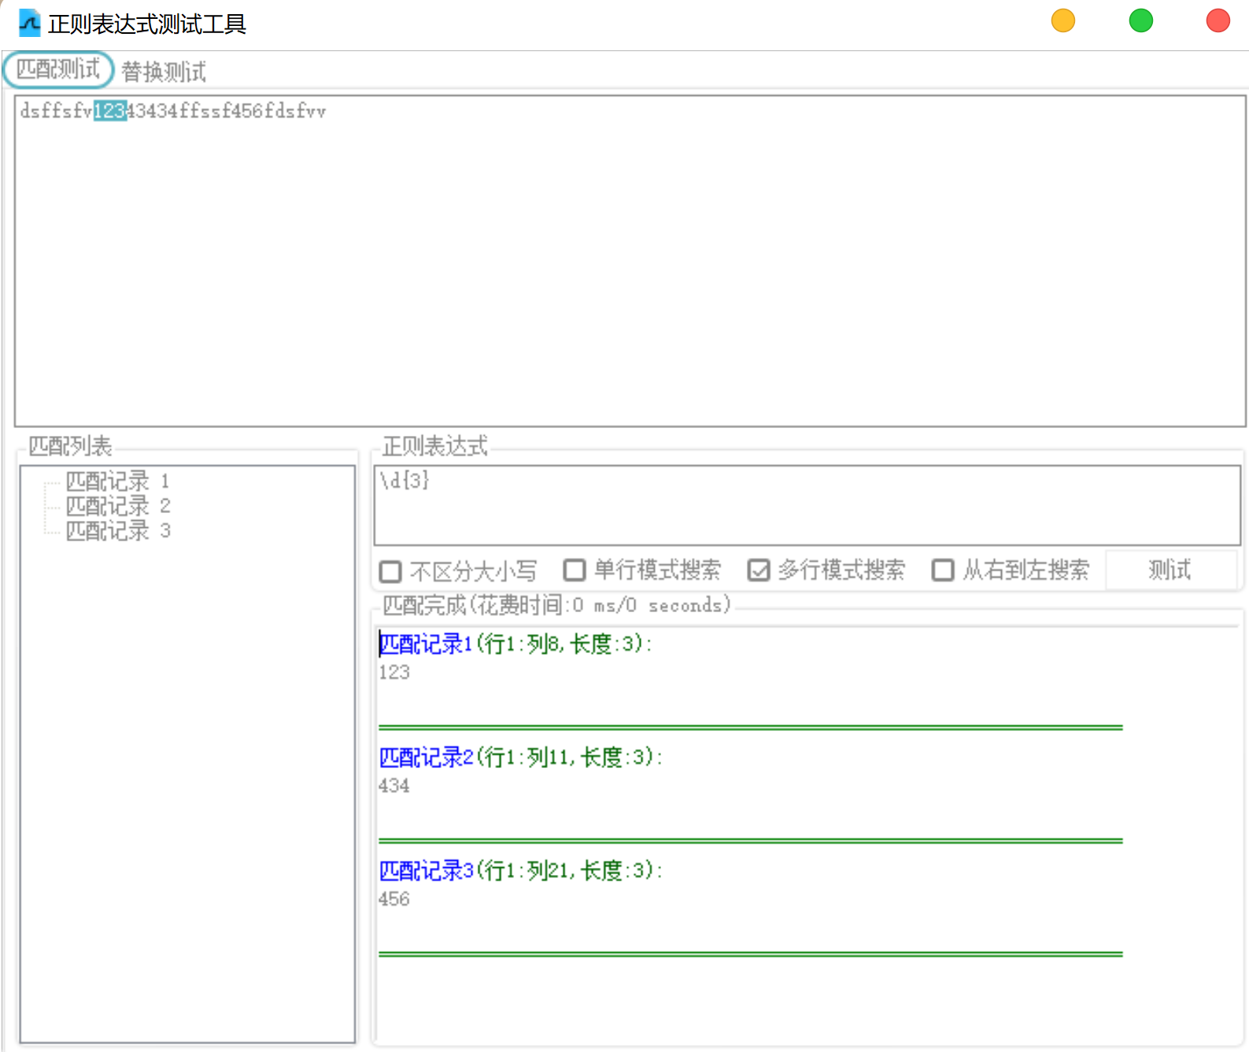Select 匹配记录 2 in the match list
This screenshot has width=1249, height=1052.
point(118,506)
